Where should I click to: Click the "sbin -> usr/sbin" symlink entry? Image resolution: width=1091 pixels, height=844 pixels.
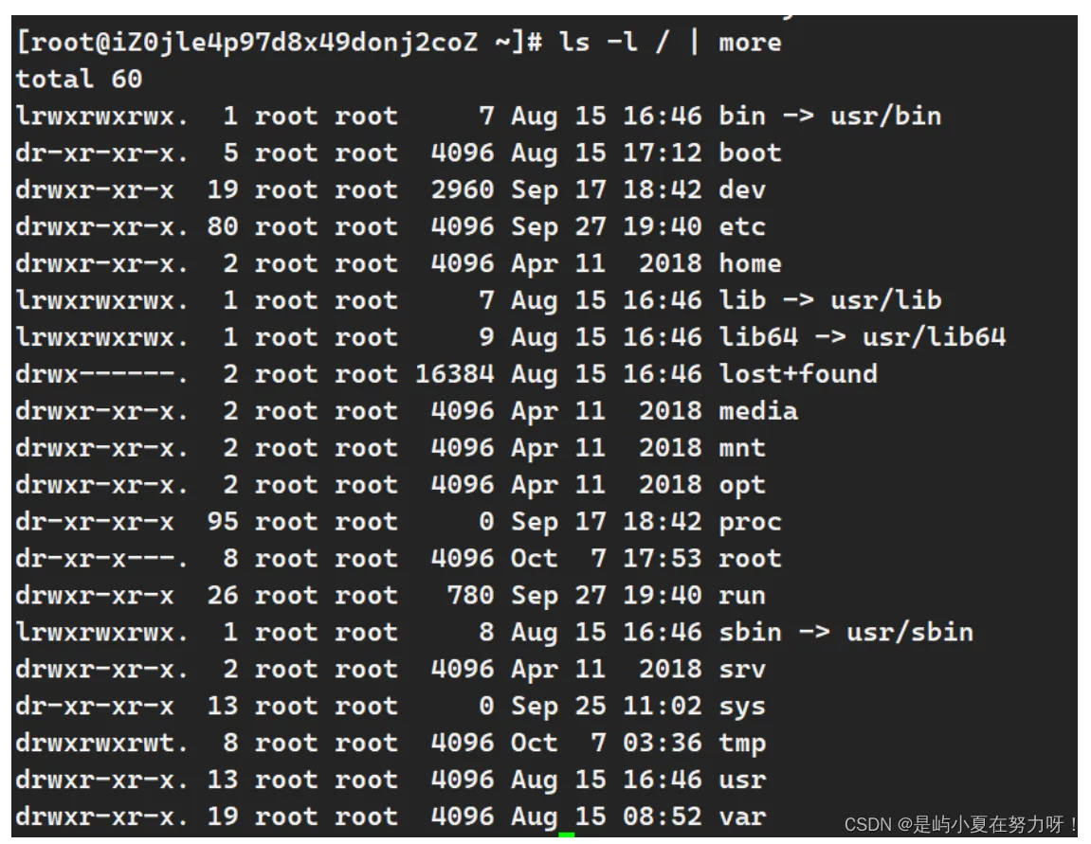846,633
